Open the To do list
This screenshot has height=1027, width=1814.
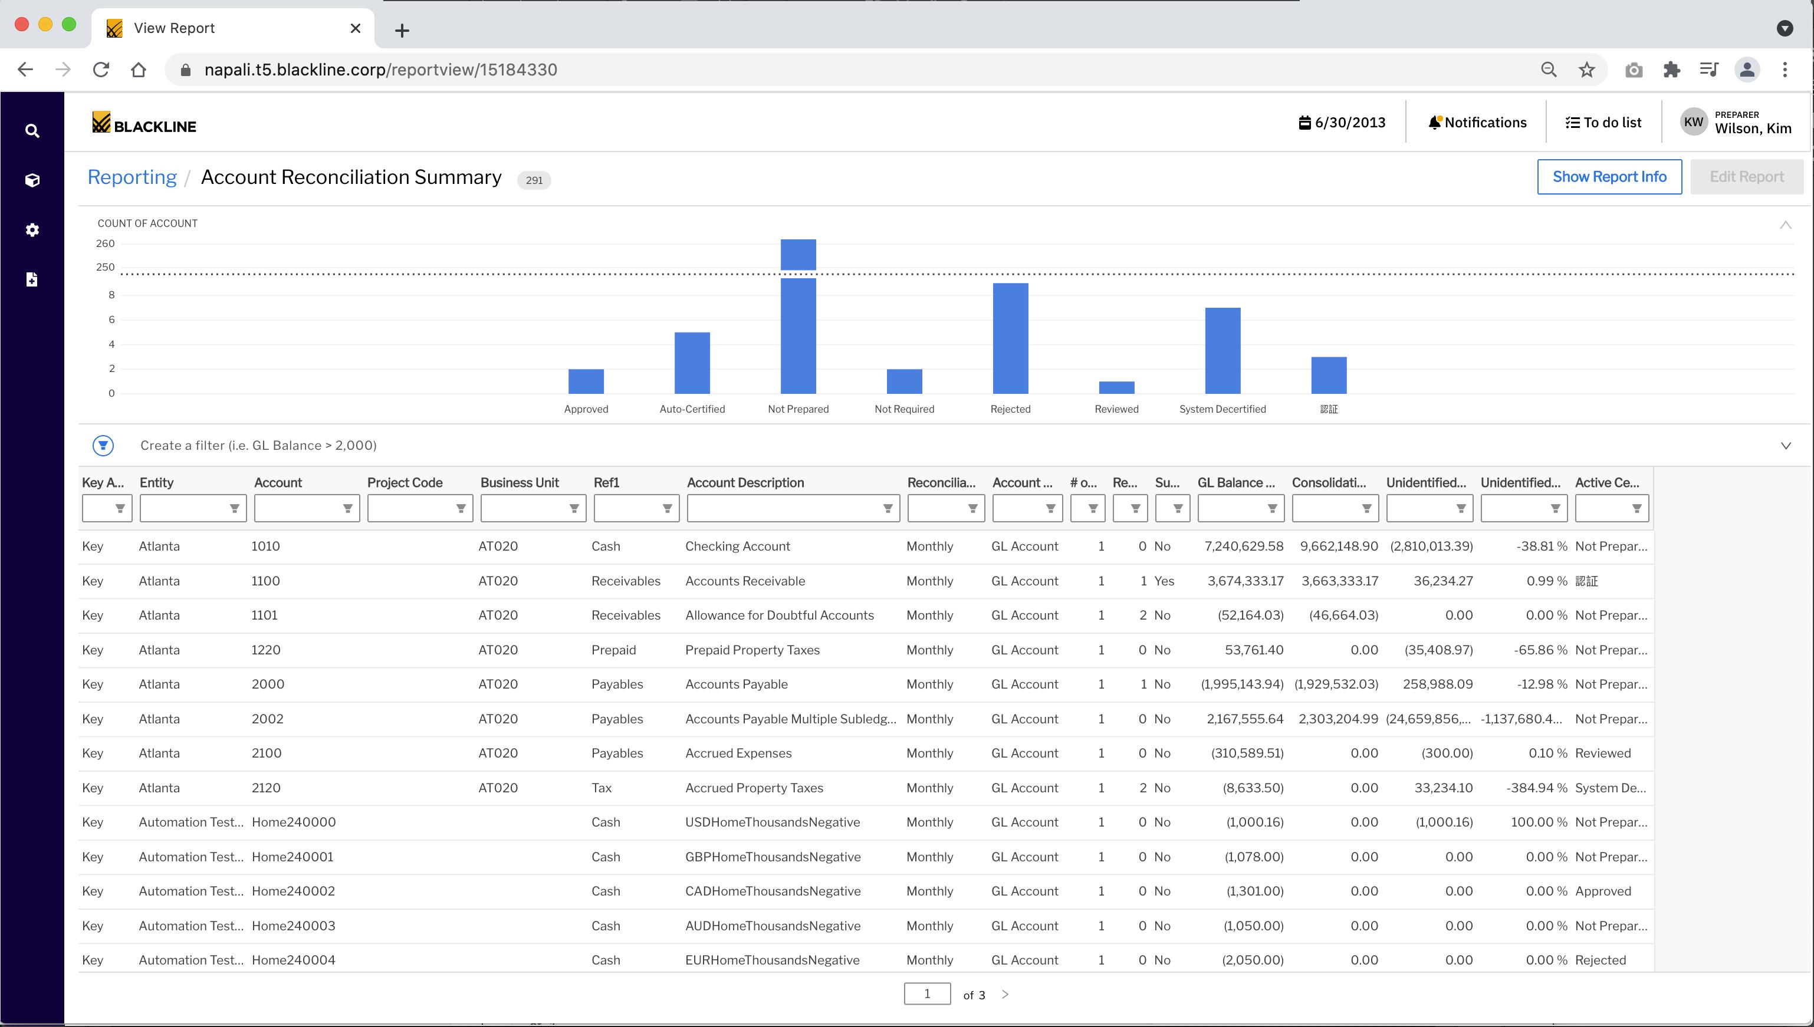point(1603,123)
